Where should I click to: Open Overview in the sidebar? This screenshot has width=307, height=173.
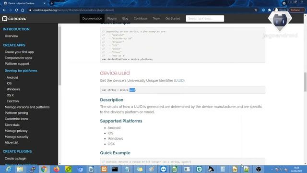pos(12,36)
